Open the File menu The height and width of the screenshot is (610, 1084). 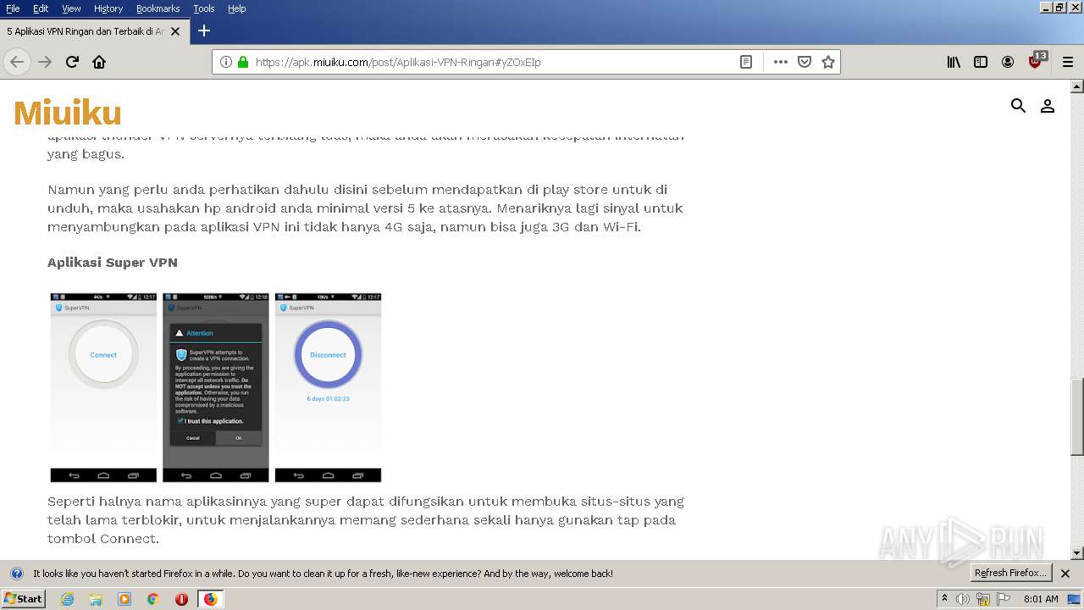[13, 8]
